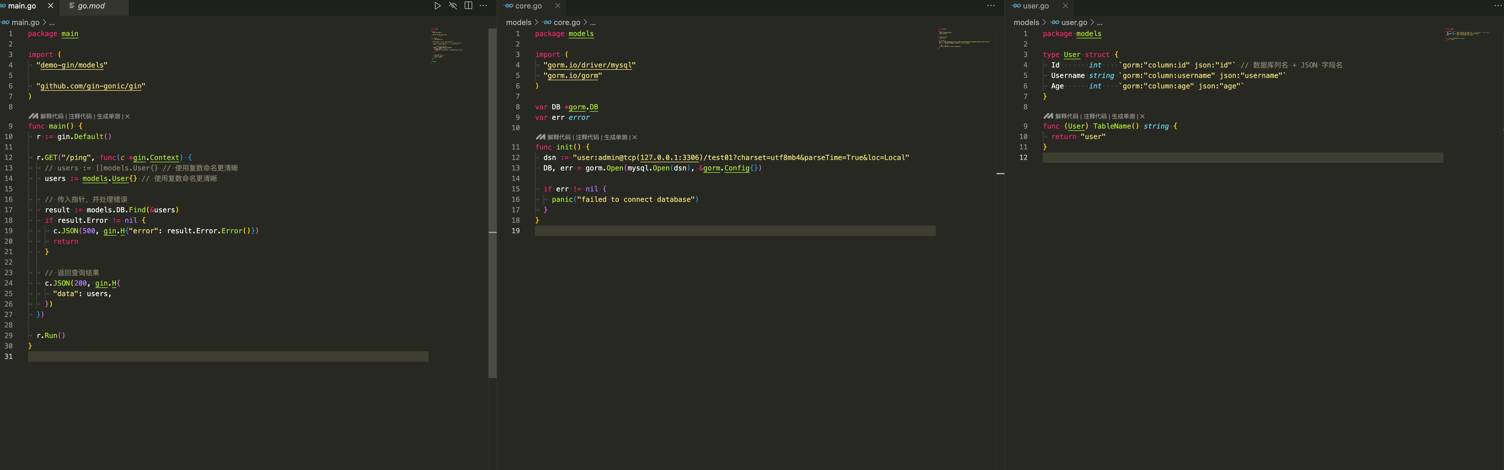
Task: Close the core.go tab
Action: click(558, 6)
